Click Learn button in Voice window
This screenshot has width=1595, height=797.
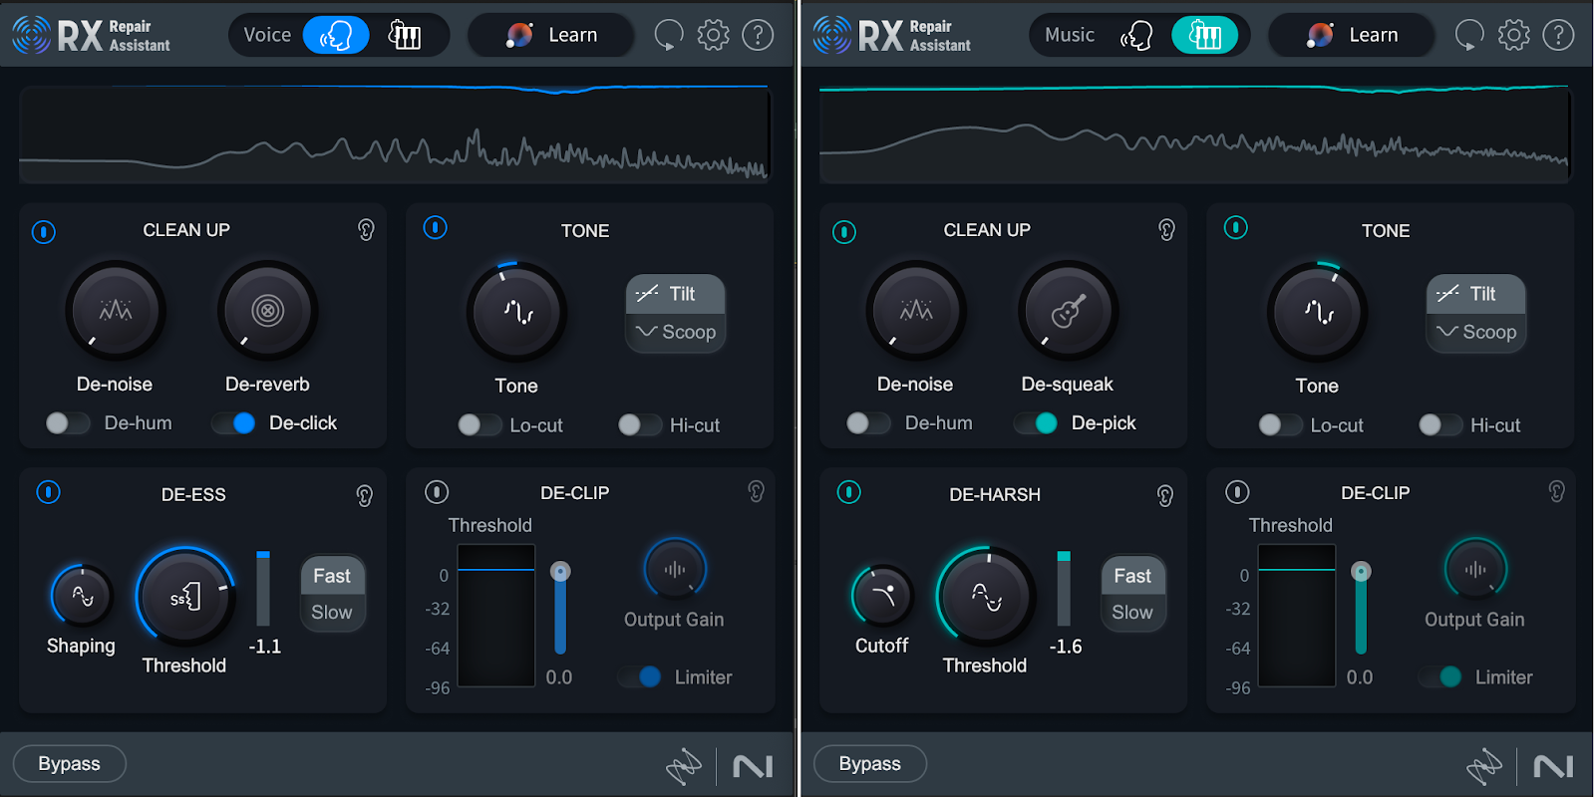coord(551,35)
